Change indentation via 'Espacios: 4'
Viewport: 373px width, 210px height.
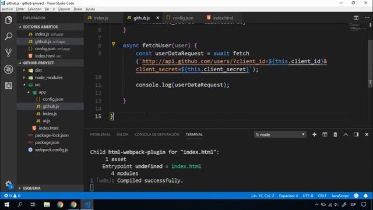click(x=288, y=196)
